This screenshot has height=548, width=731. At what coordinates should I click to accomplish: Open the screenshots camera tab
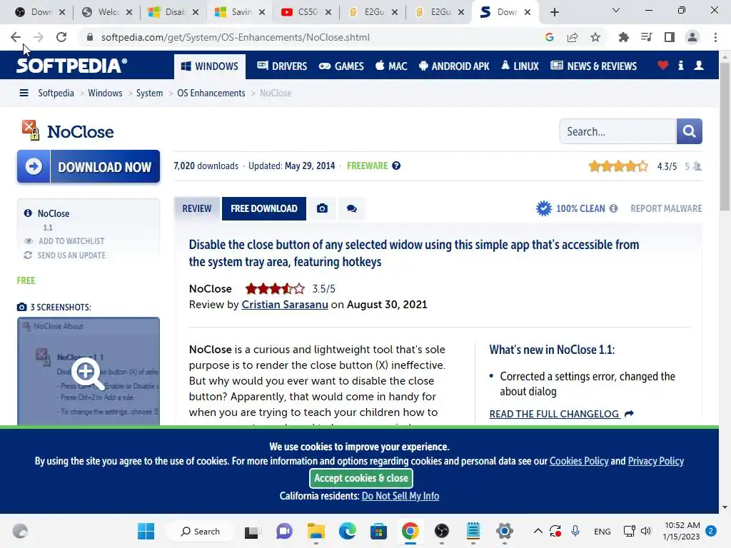[x=322, y=208]
